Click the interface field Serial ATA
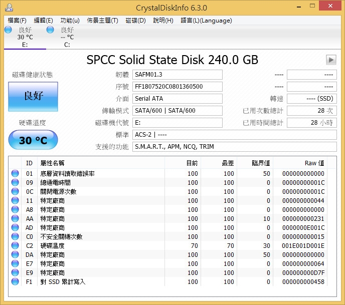This screenshot has width=345, height=305. click(x=178, y=99)
